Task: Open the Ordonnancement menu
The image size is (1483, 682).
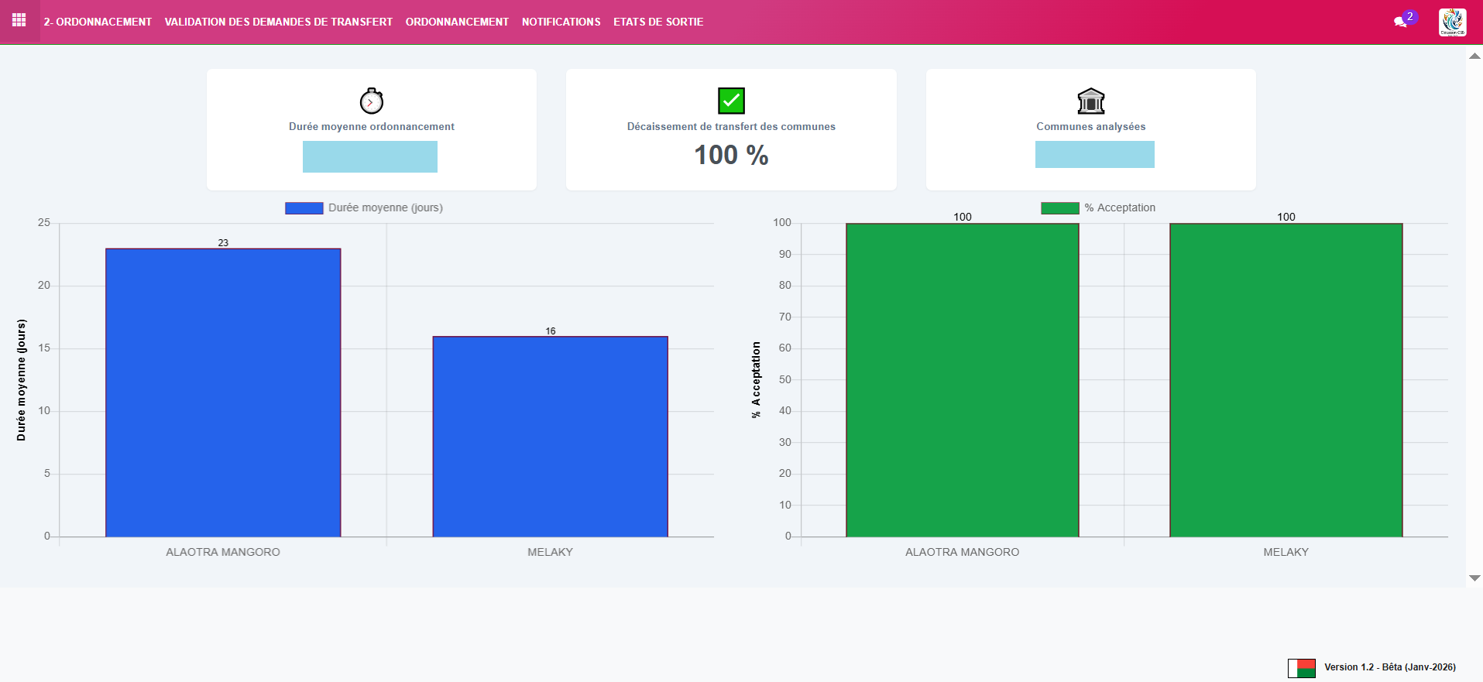Action: tap(457, 22)
